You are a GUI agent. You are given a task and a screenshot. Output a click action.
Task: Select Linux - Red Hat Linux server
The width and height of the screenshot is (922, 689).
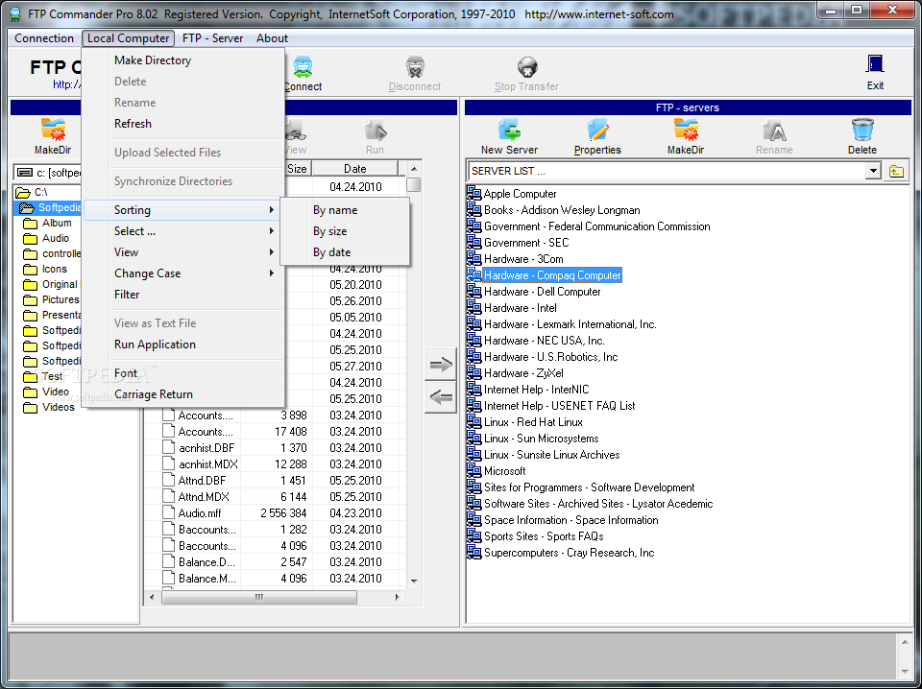(533, 421)
